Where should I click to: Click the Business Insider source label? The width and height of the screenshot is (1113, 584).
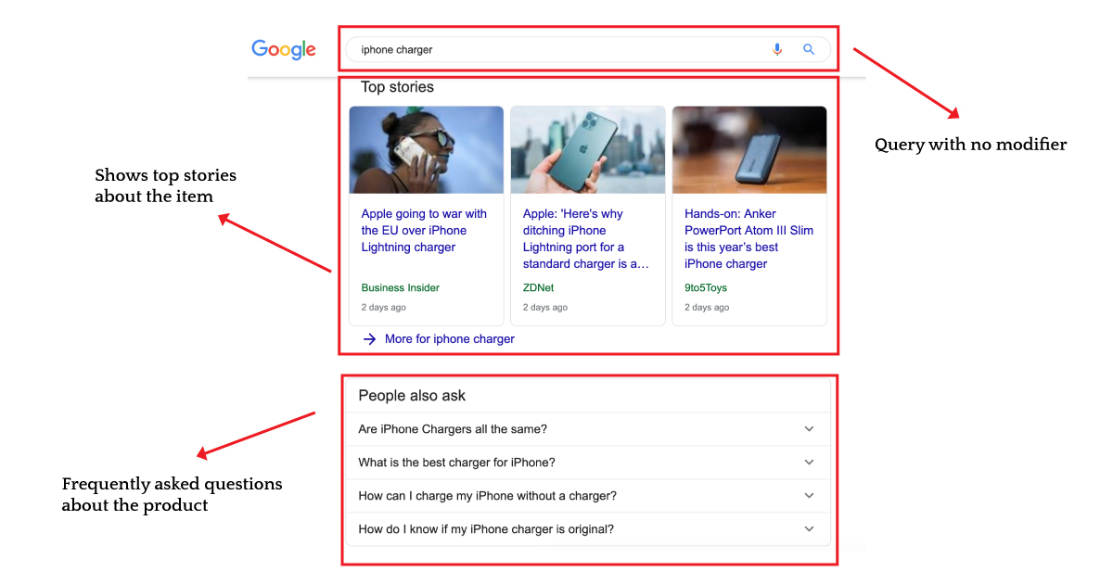tap(401, 288)
